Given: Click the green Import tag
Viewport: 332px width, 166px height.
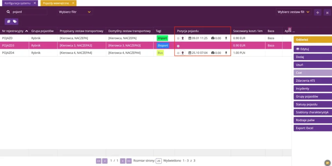Looking at the screenshot, I should pyautogui.click(x=162, y=38).
